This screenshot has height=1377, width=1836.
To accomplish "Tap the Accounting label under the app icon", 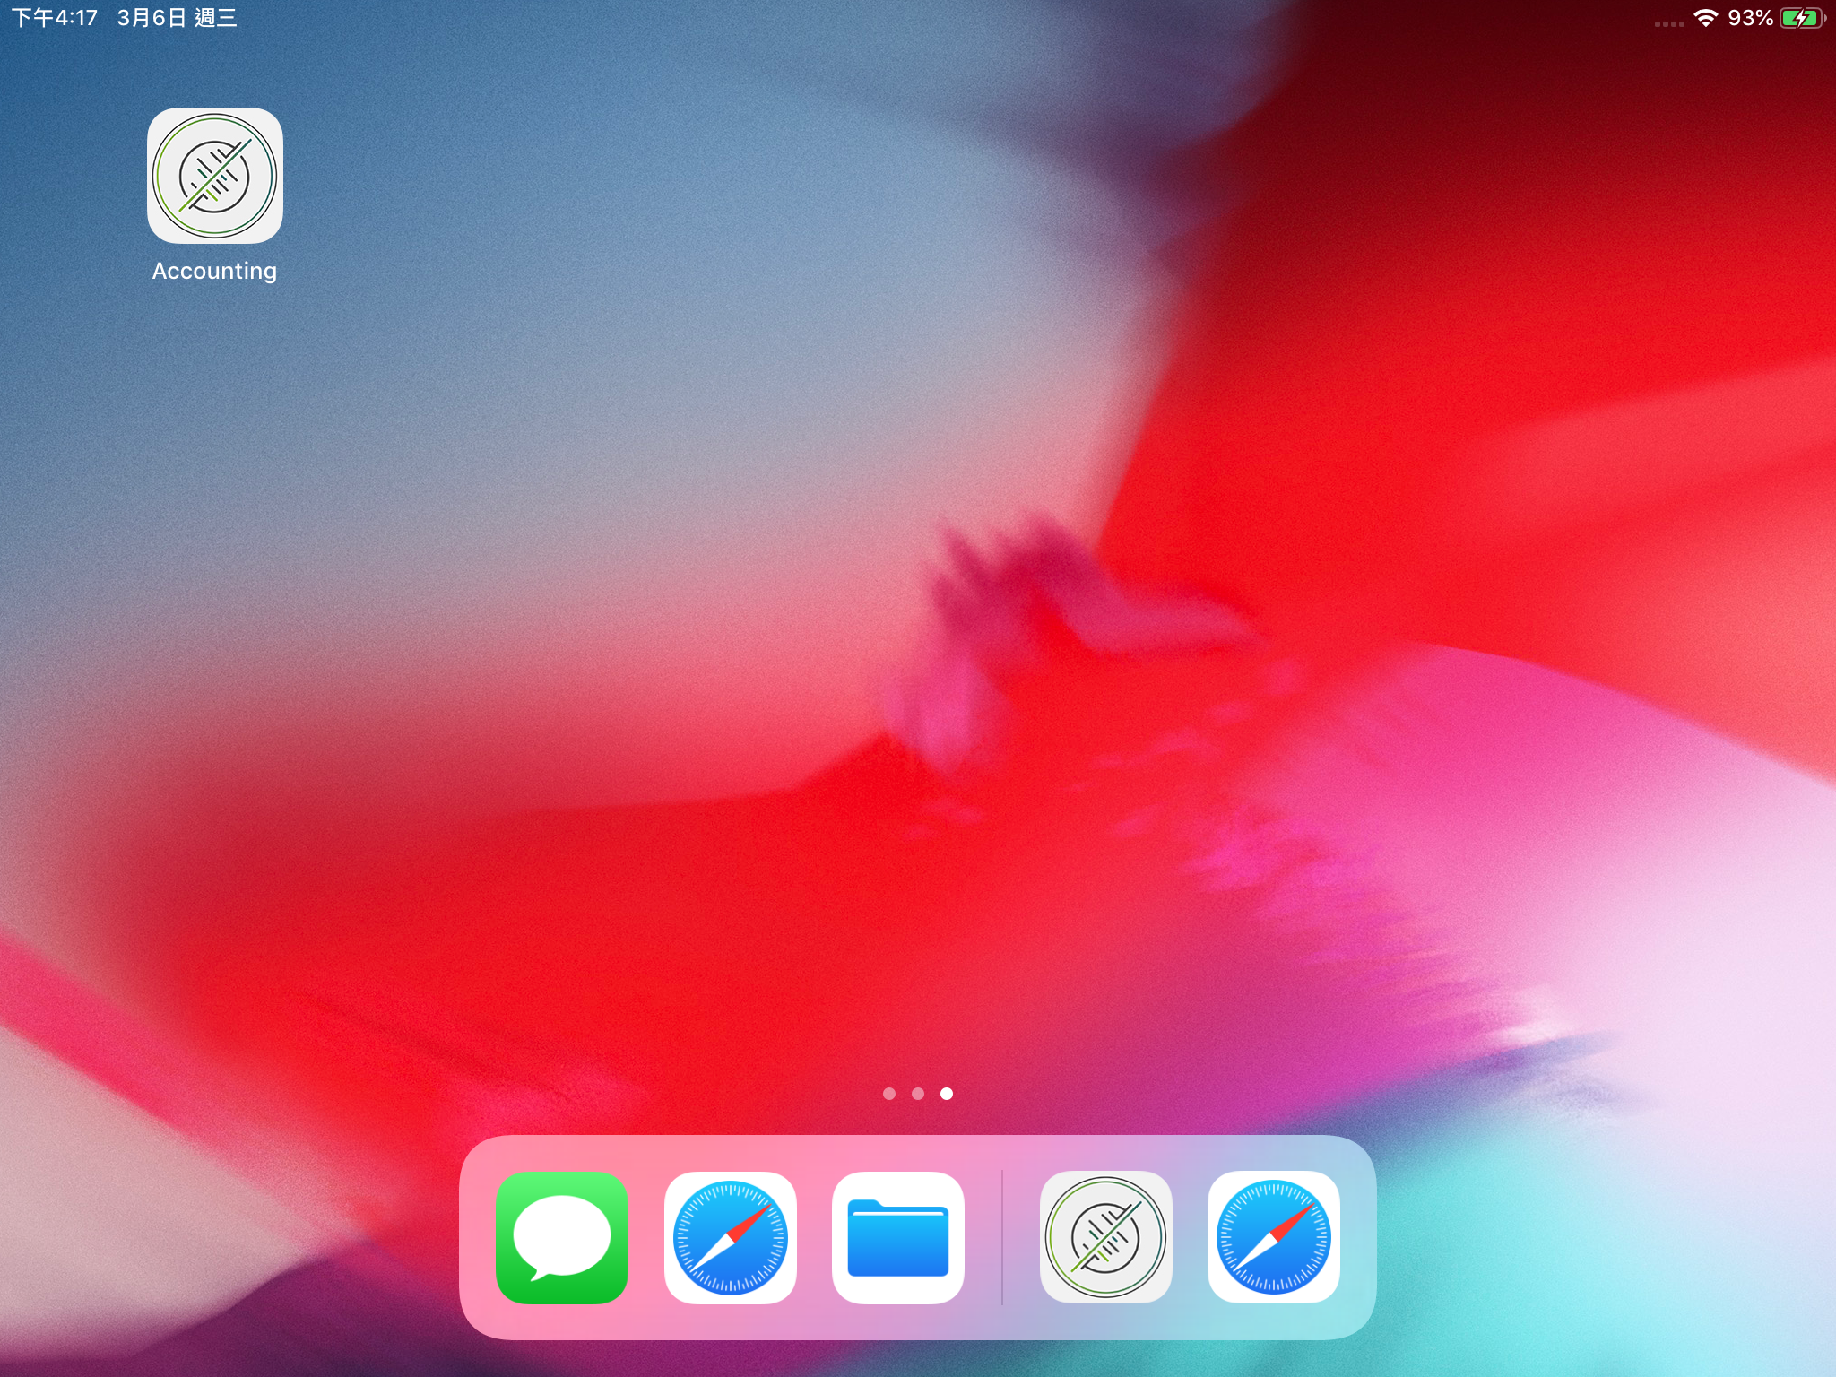I will 215,271.
